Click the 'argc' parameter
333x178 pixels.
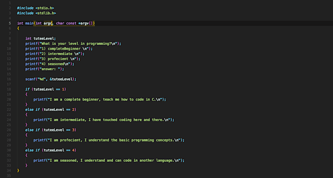click(48, 23)
